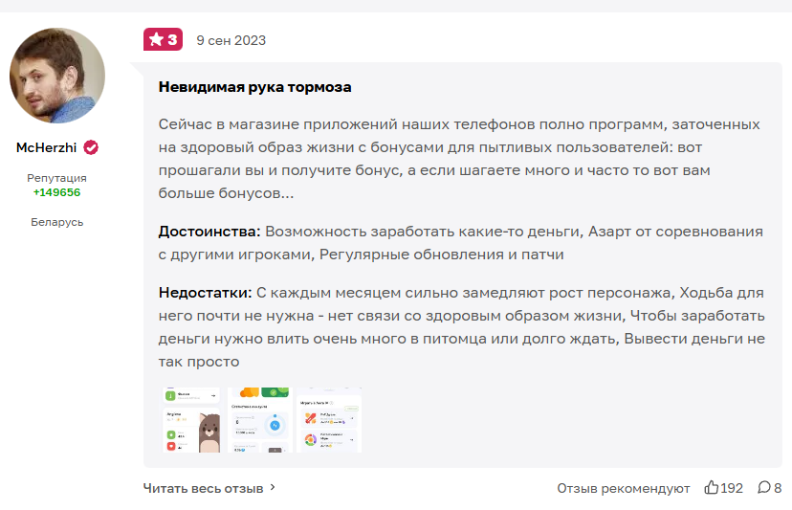
Task: Click the reputation score +149656
Action: (56, 192)
